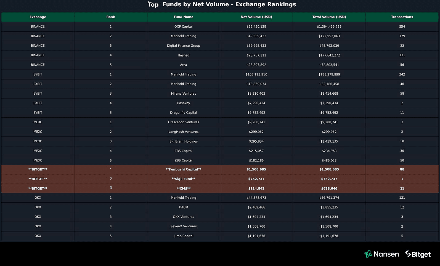Click the highlighted Sigil Fund cell
Viewport: 440px width, 266px height.
click(184, 179)
